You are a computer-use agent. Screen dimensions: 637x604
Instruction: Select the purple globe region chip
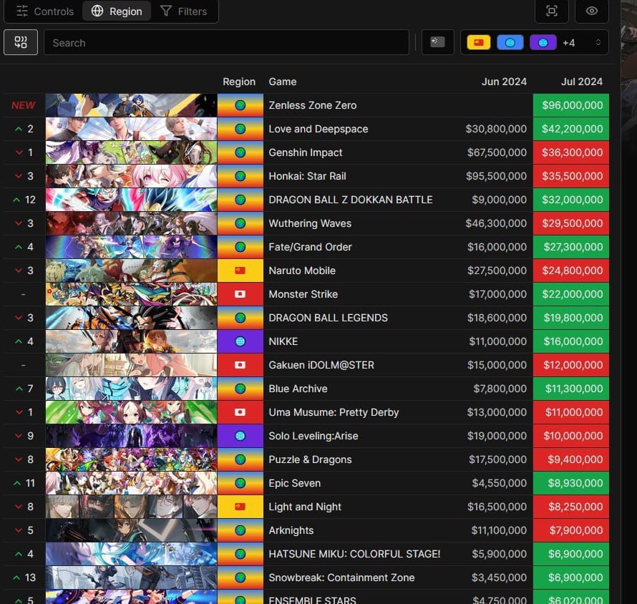coord(543,43)
